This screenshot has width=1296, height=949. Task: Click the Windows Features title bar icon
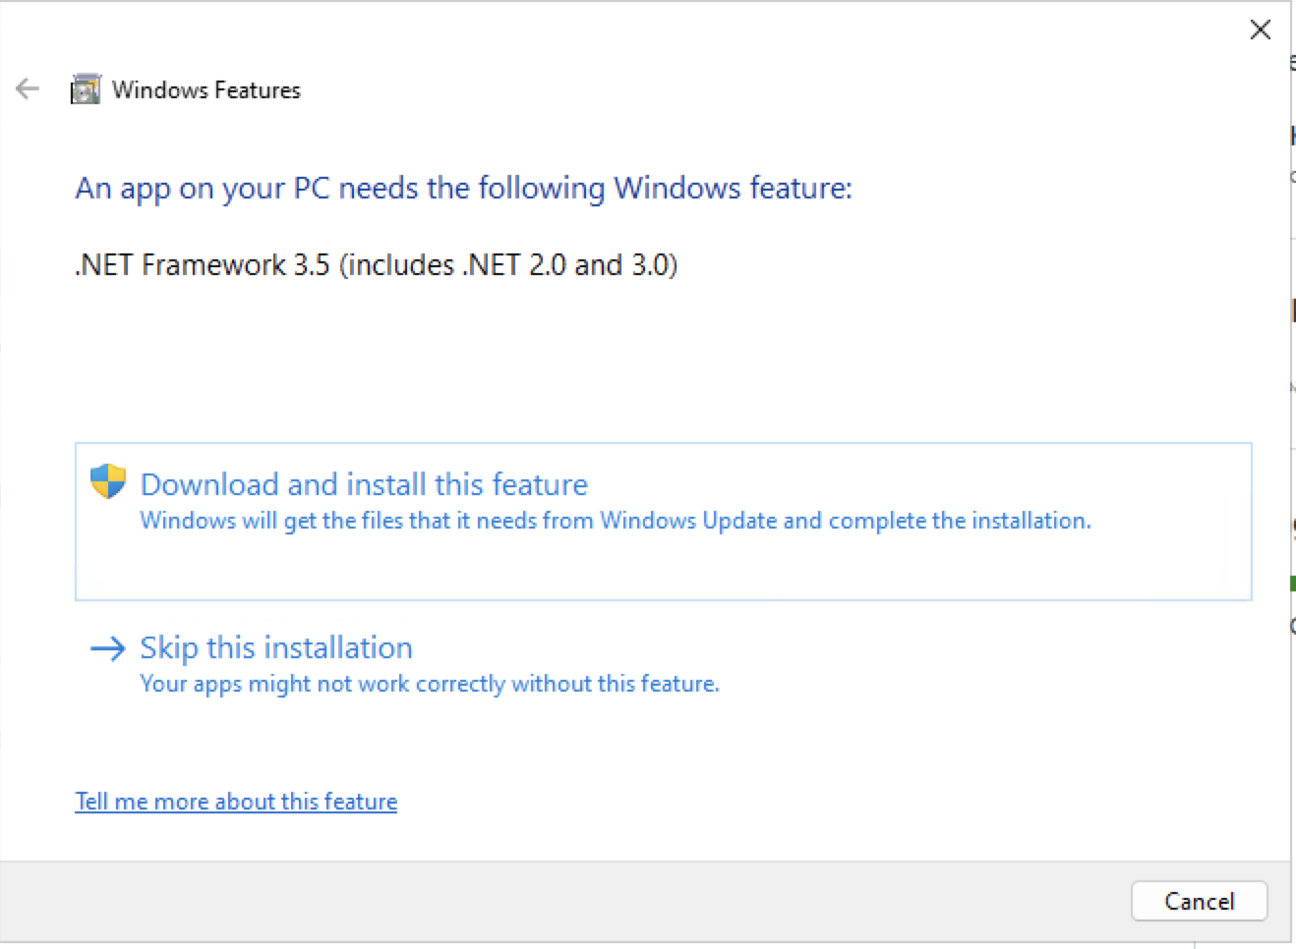[86, 89]
